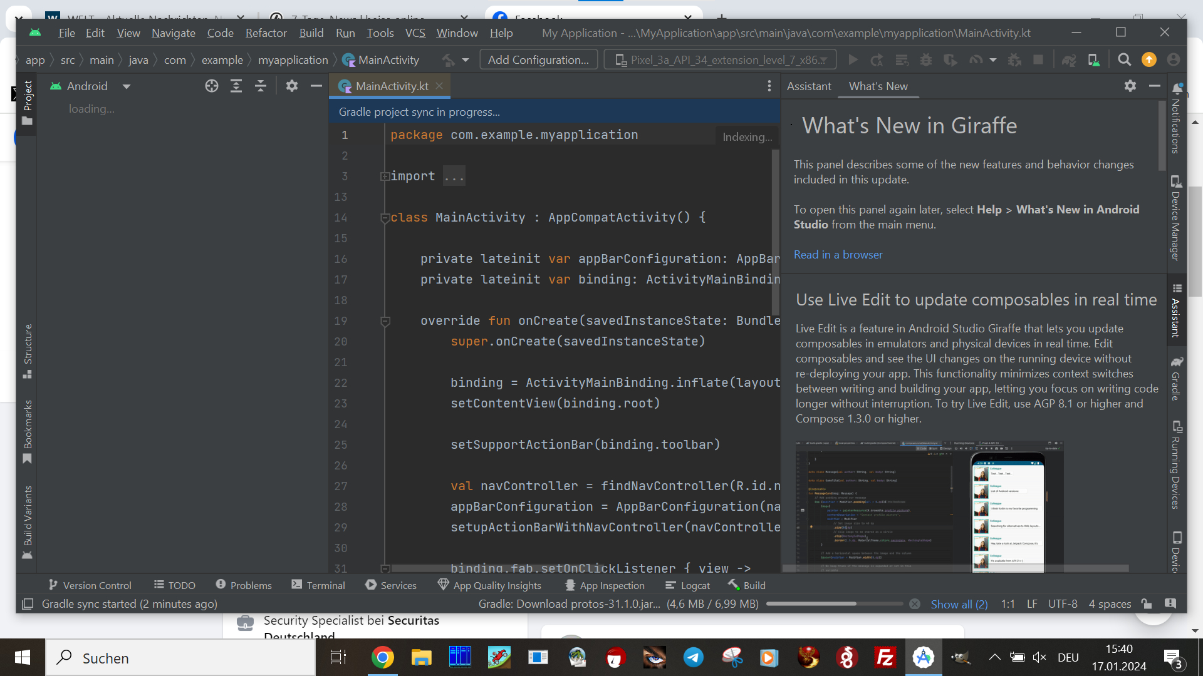Open editor tab options three-dot menu
Screen dimensions: 1203x676
click(x=769, y=86)
